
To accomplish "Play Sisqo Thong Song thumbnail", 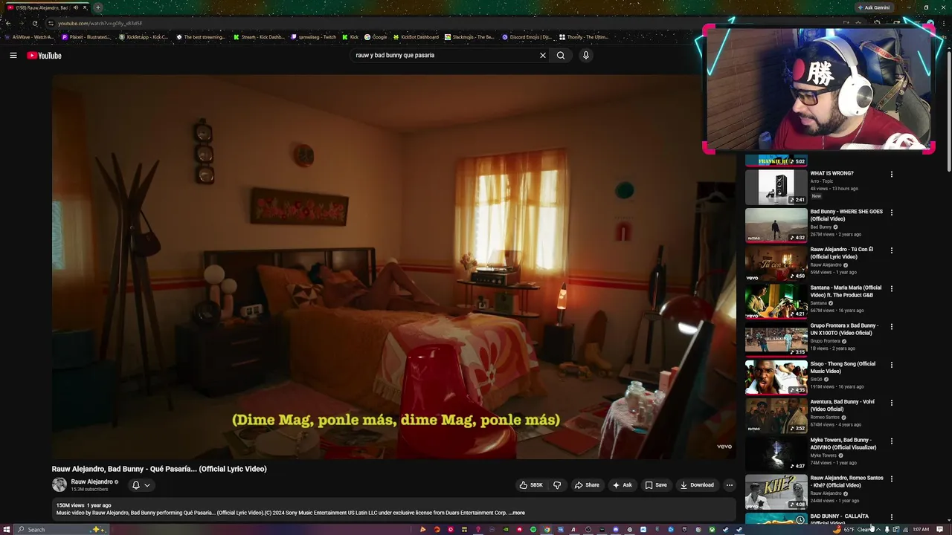I will [776, 377].
